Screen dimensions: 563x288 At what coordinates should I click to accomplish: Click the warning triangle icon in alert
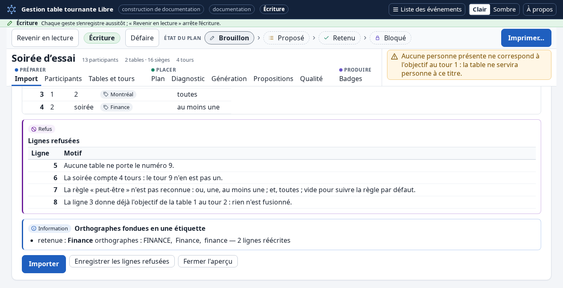point(394,56)
